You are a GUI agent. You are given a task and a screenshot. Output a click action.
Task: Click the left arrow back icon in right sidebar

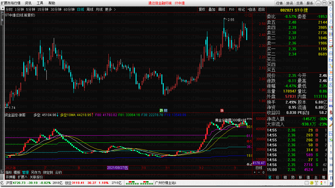tap(330, 9)
